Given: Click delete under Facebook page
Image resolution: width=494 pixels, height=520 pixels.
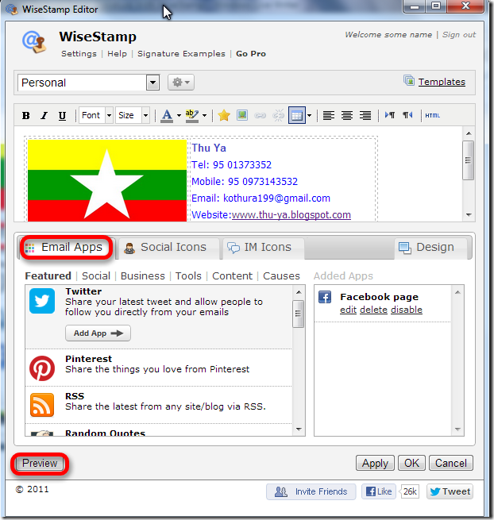Looking at the screenshot, I should click(x=373, y=310).
